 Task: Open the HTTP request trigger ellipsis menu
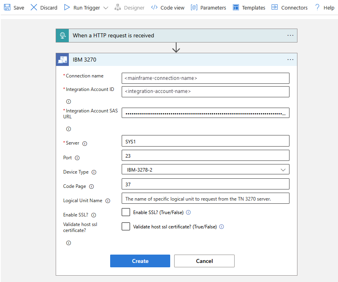(x=290, y=35)
